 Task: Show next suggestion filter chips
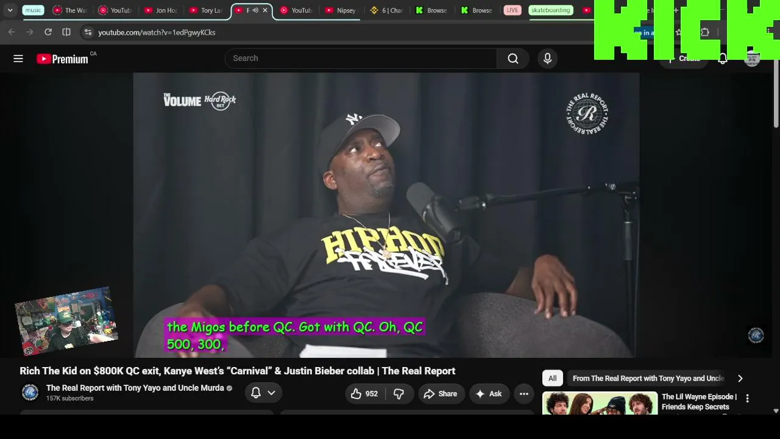point(740,379)
